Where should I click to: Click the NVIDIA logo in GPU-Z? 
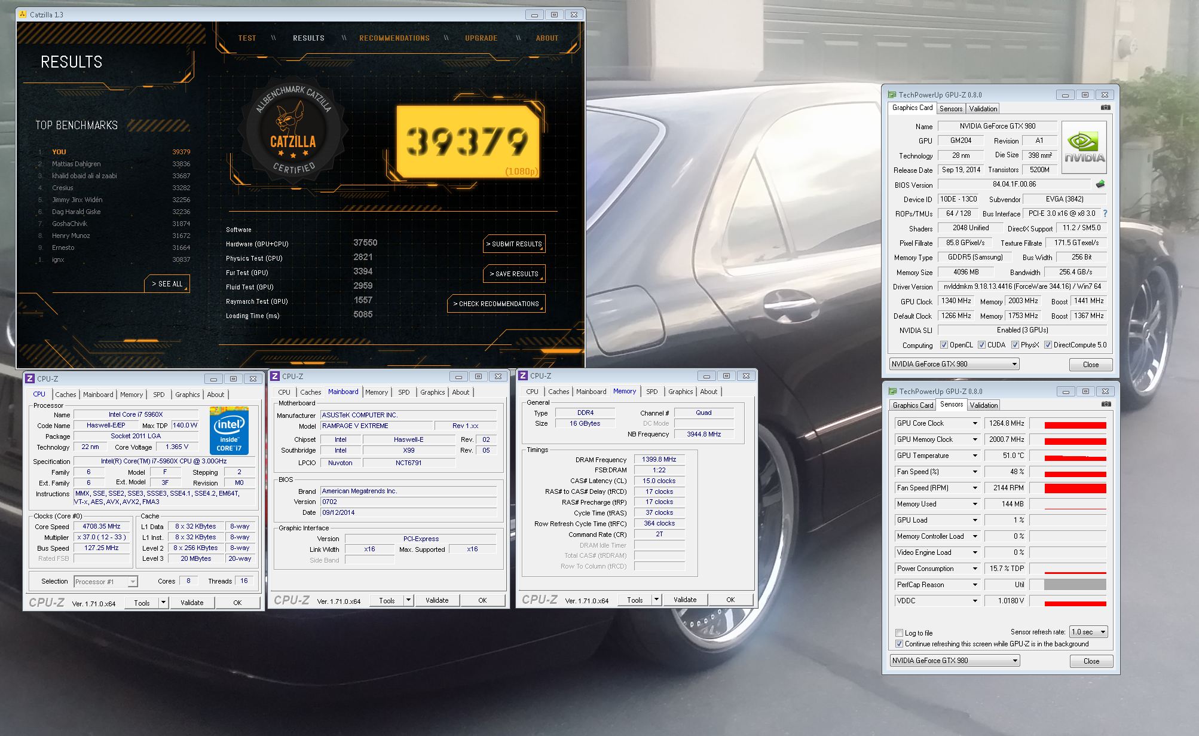click(x=1084, y=148)
